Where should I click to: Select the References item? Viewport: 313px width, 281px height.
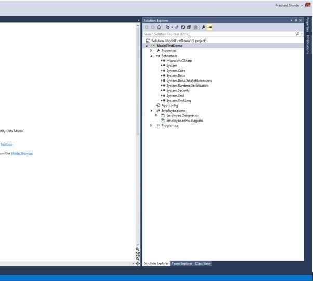click(169, 56)
